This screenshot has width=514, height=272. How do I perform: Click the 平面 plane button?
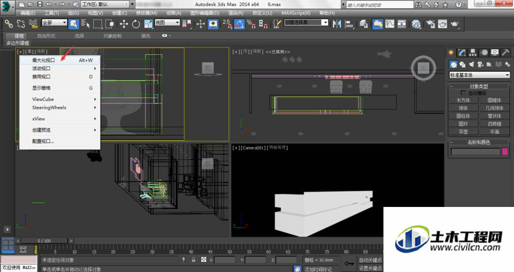click(x=494, y=132)
